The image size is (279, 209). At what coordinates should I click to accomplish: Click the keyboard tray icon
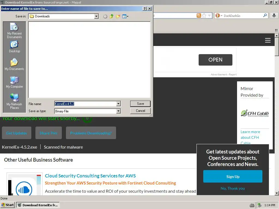pos(252,205)
